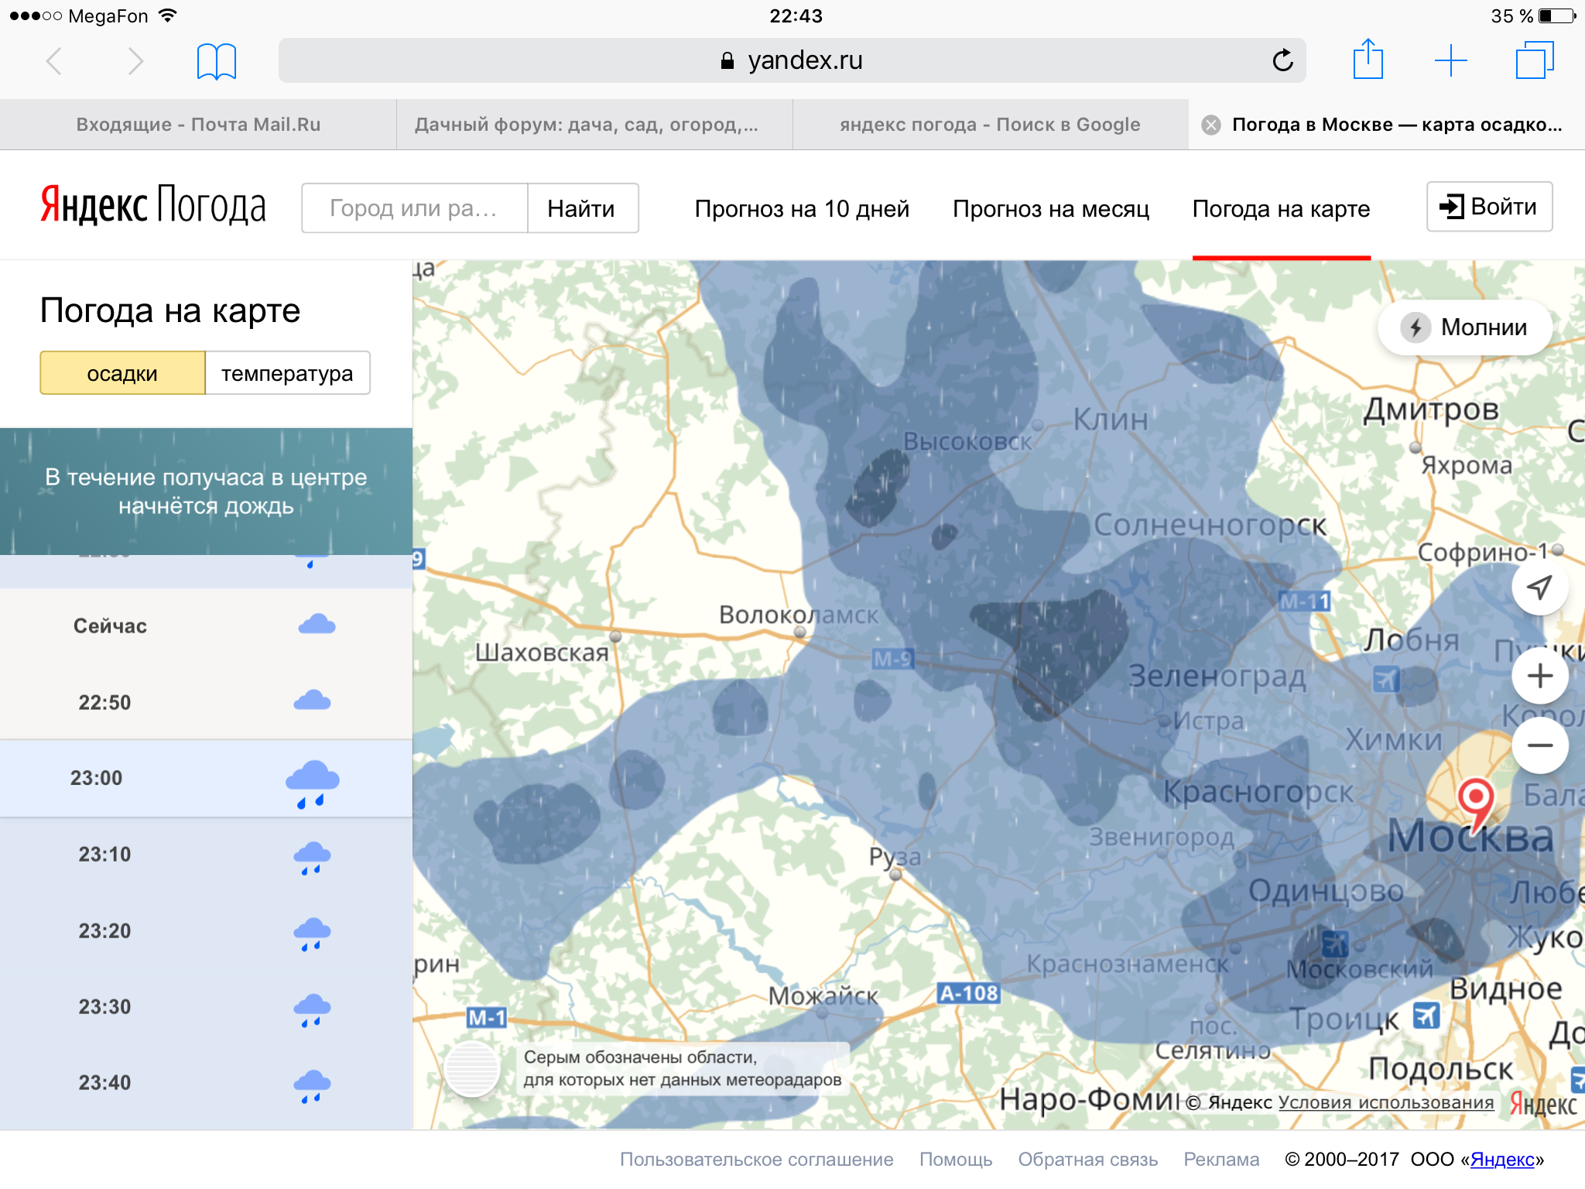The height and width of the screenshot is (1189, 1585).
Task: Tap airport icon near Московский
Action: [1335, 944]
